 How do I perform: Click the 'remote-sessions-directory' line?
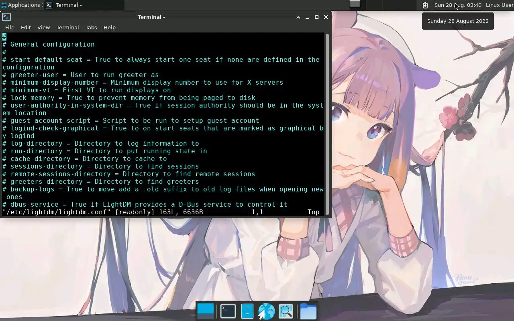(129, 174)
